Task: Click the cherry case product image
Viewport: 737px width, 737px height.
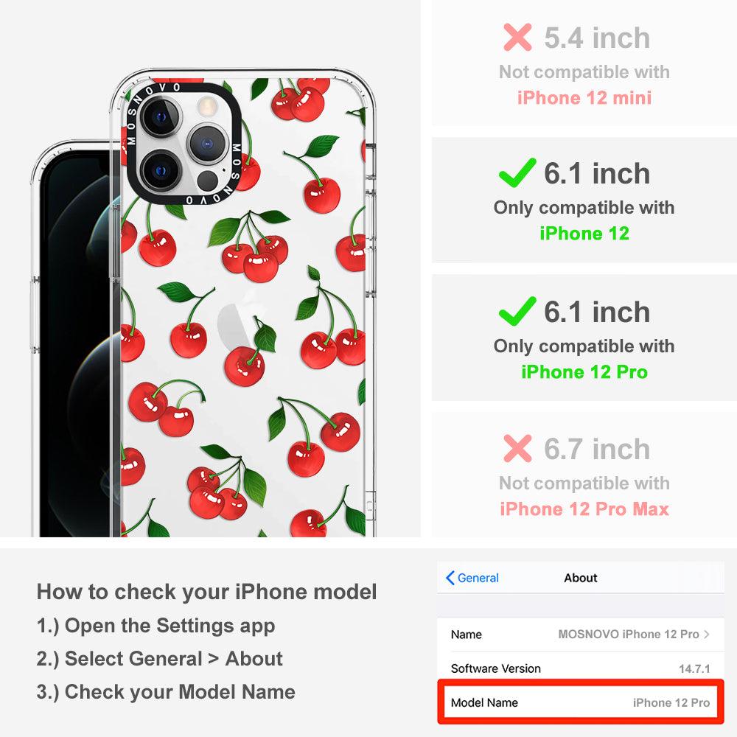Action: [203, 303]
